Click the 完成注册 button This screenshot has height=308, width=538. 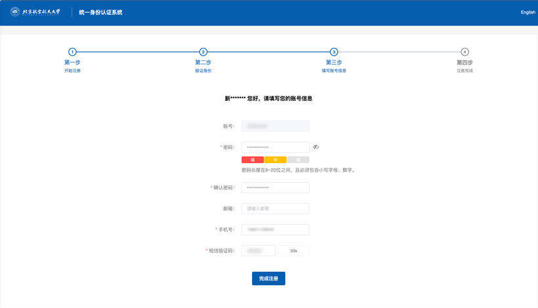coord(268,279)
